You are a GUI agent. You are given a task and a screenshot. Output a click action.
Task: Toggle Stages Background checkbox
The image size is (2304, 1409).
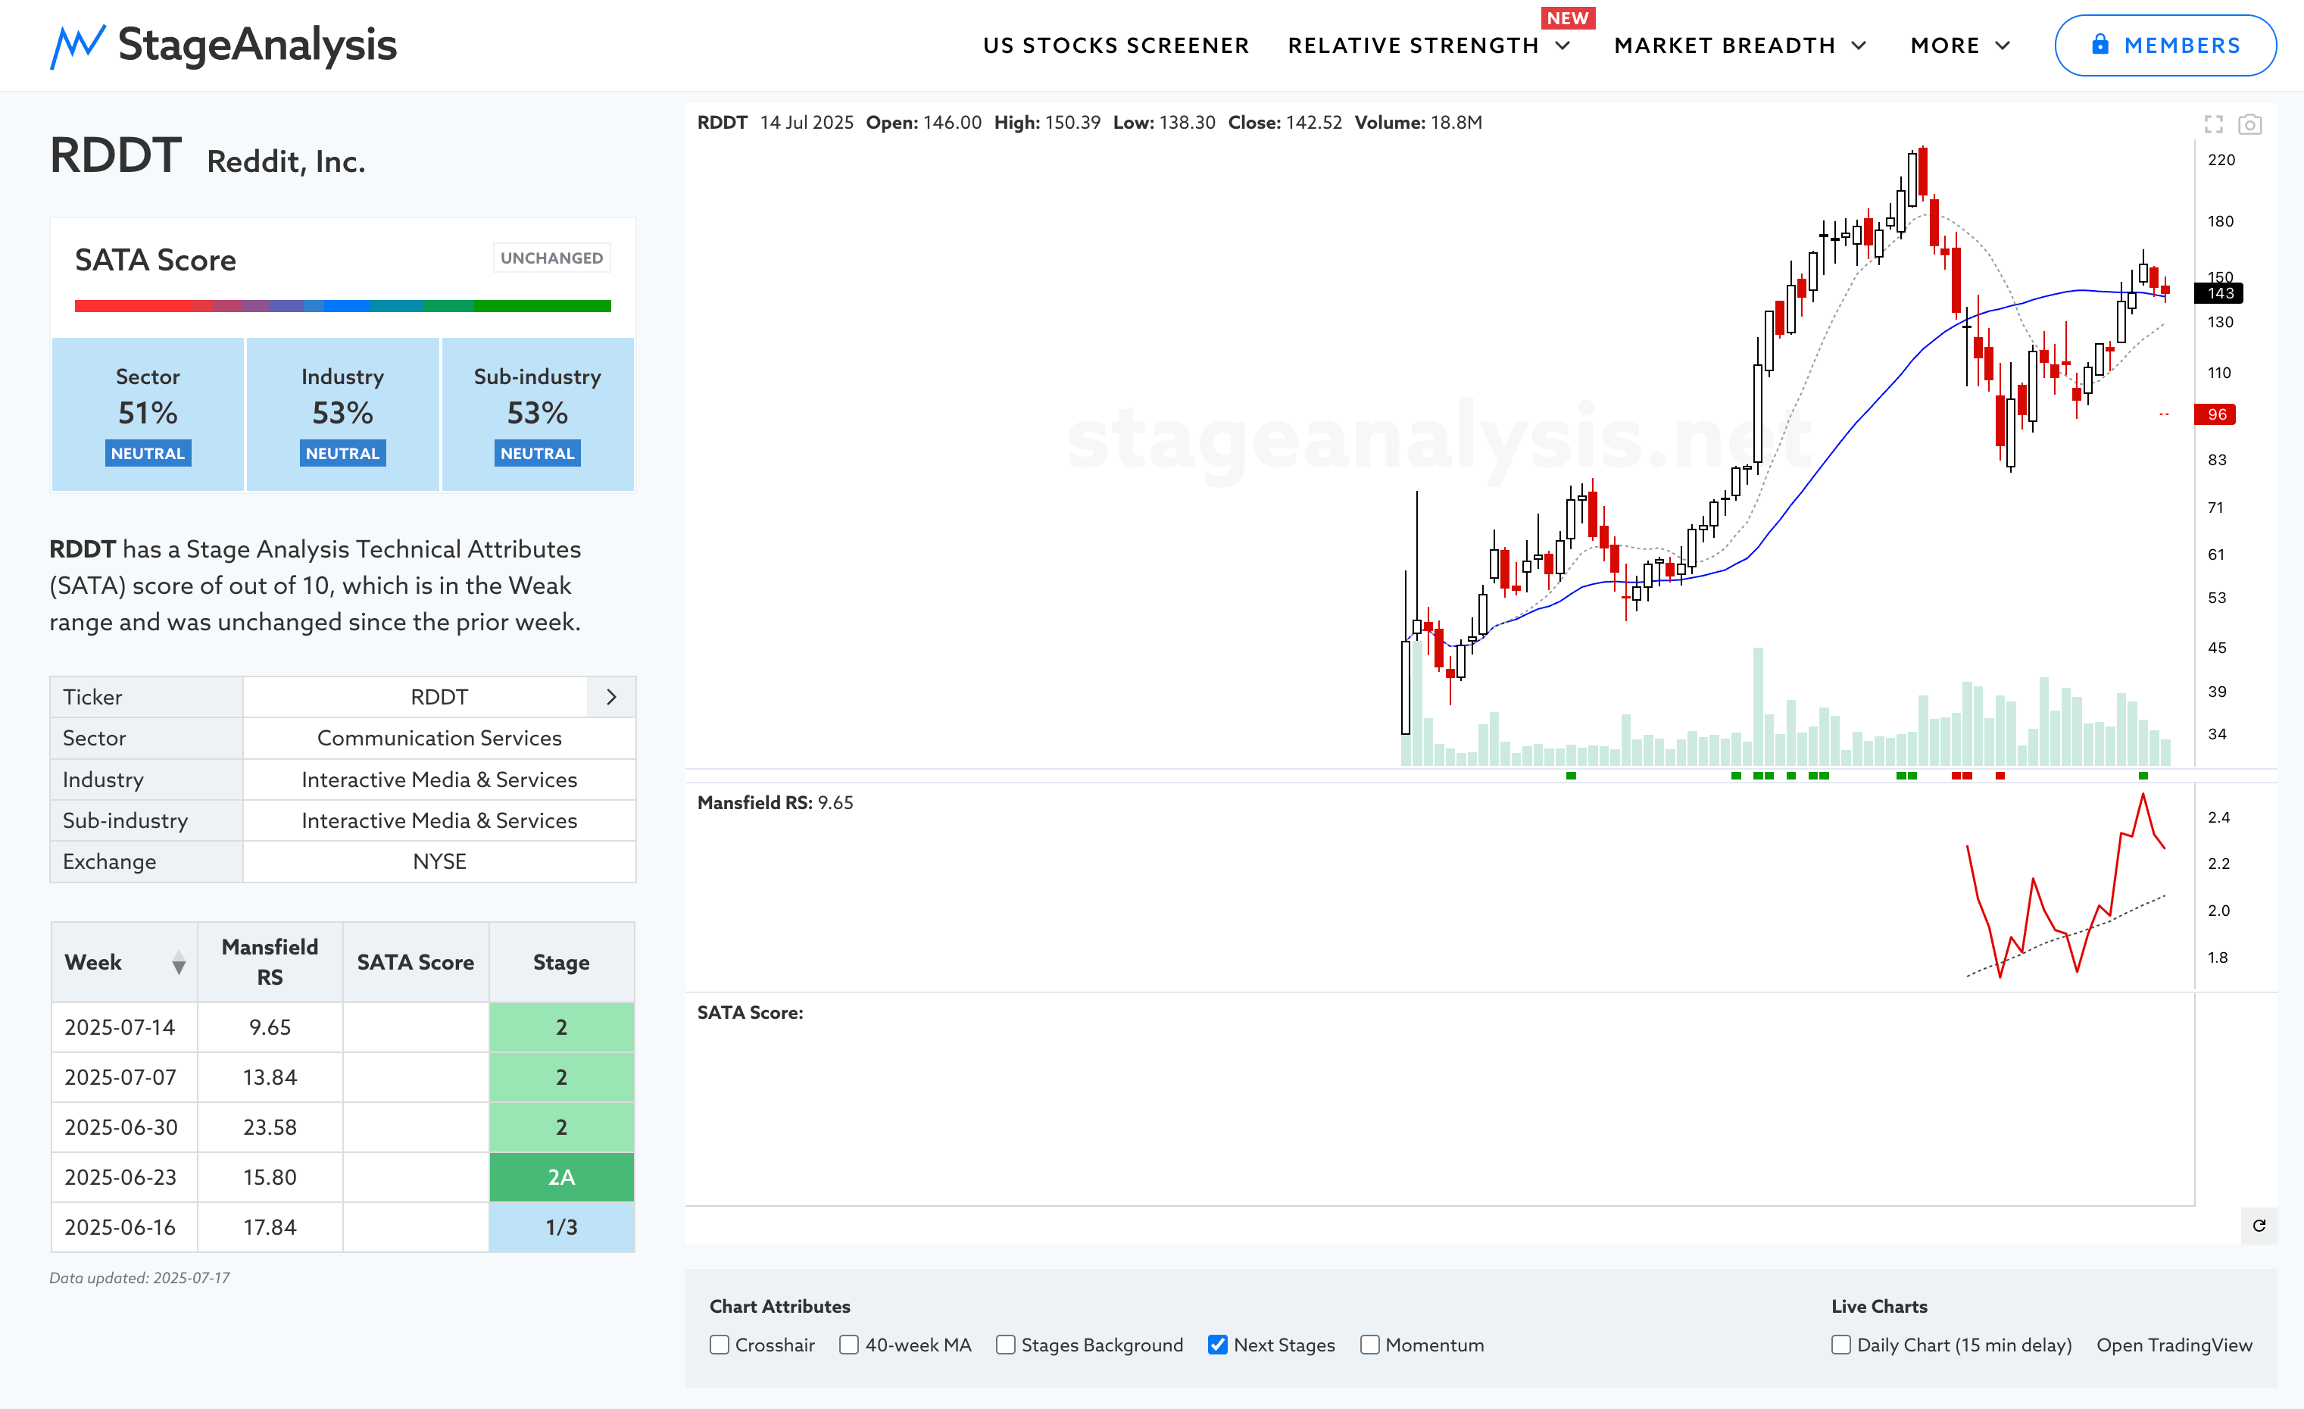(1005, 1345)
